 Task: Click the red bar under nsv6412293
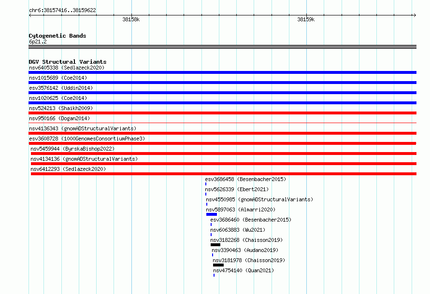tap(224, 174)
